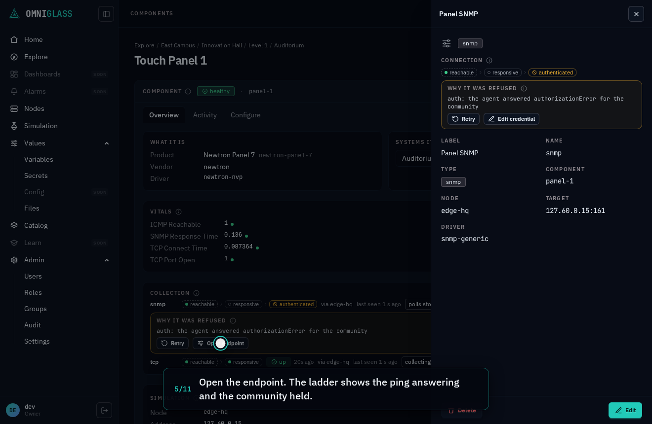Image resolution: width=652 pixels, height=424 pixels.
Task: Collapse the Values section chevron
Action: click(107, 143)
